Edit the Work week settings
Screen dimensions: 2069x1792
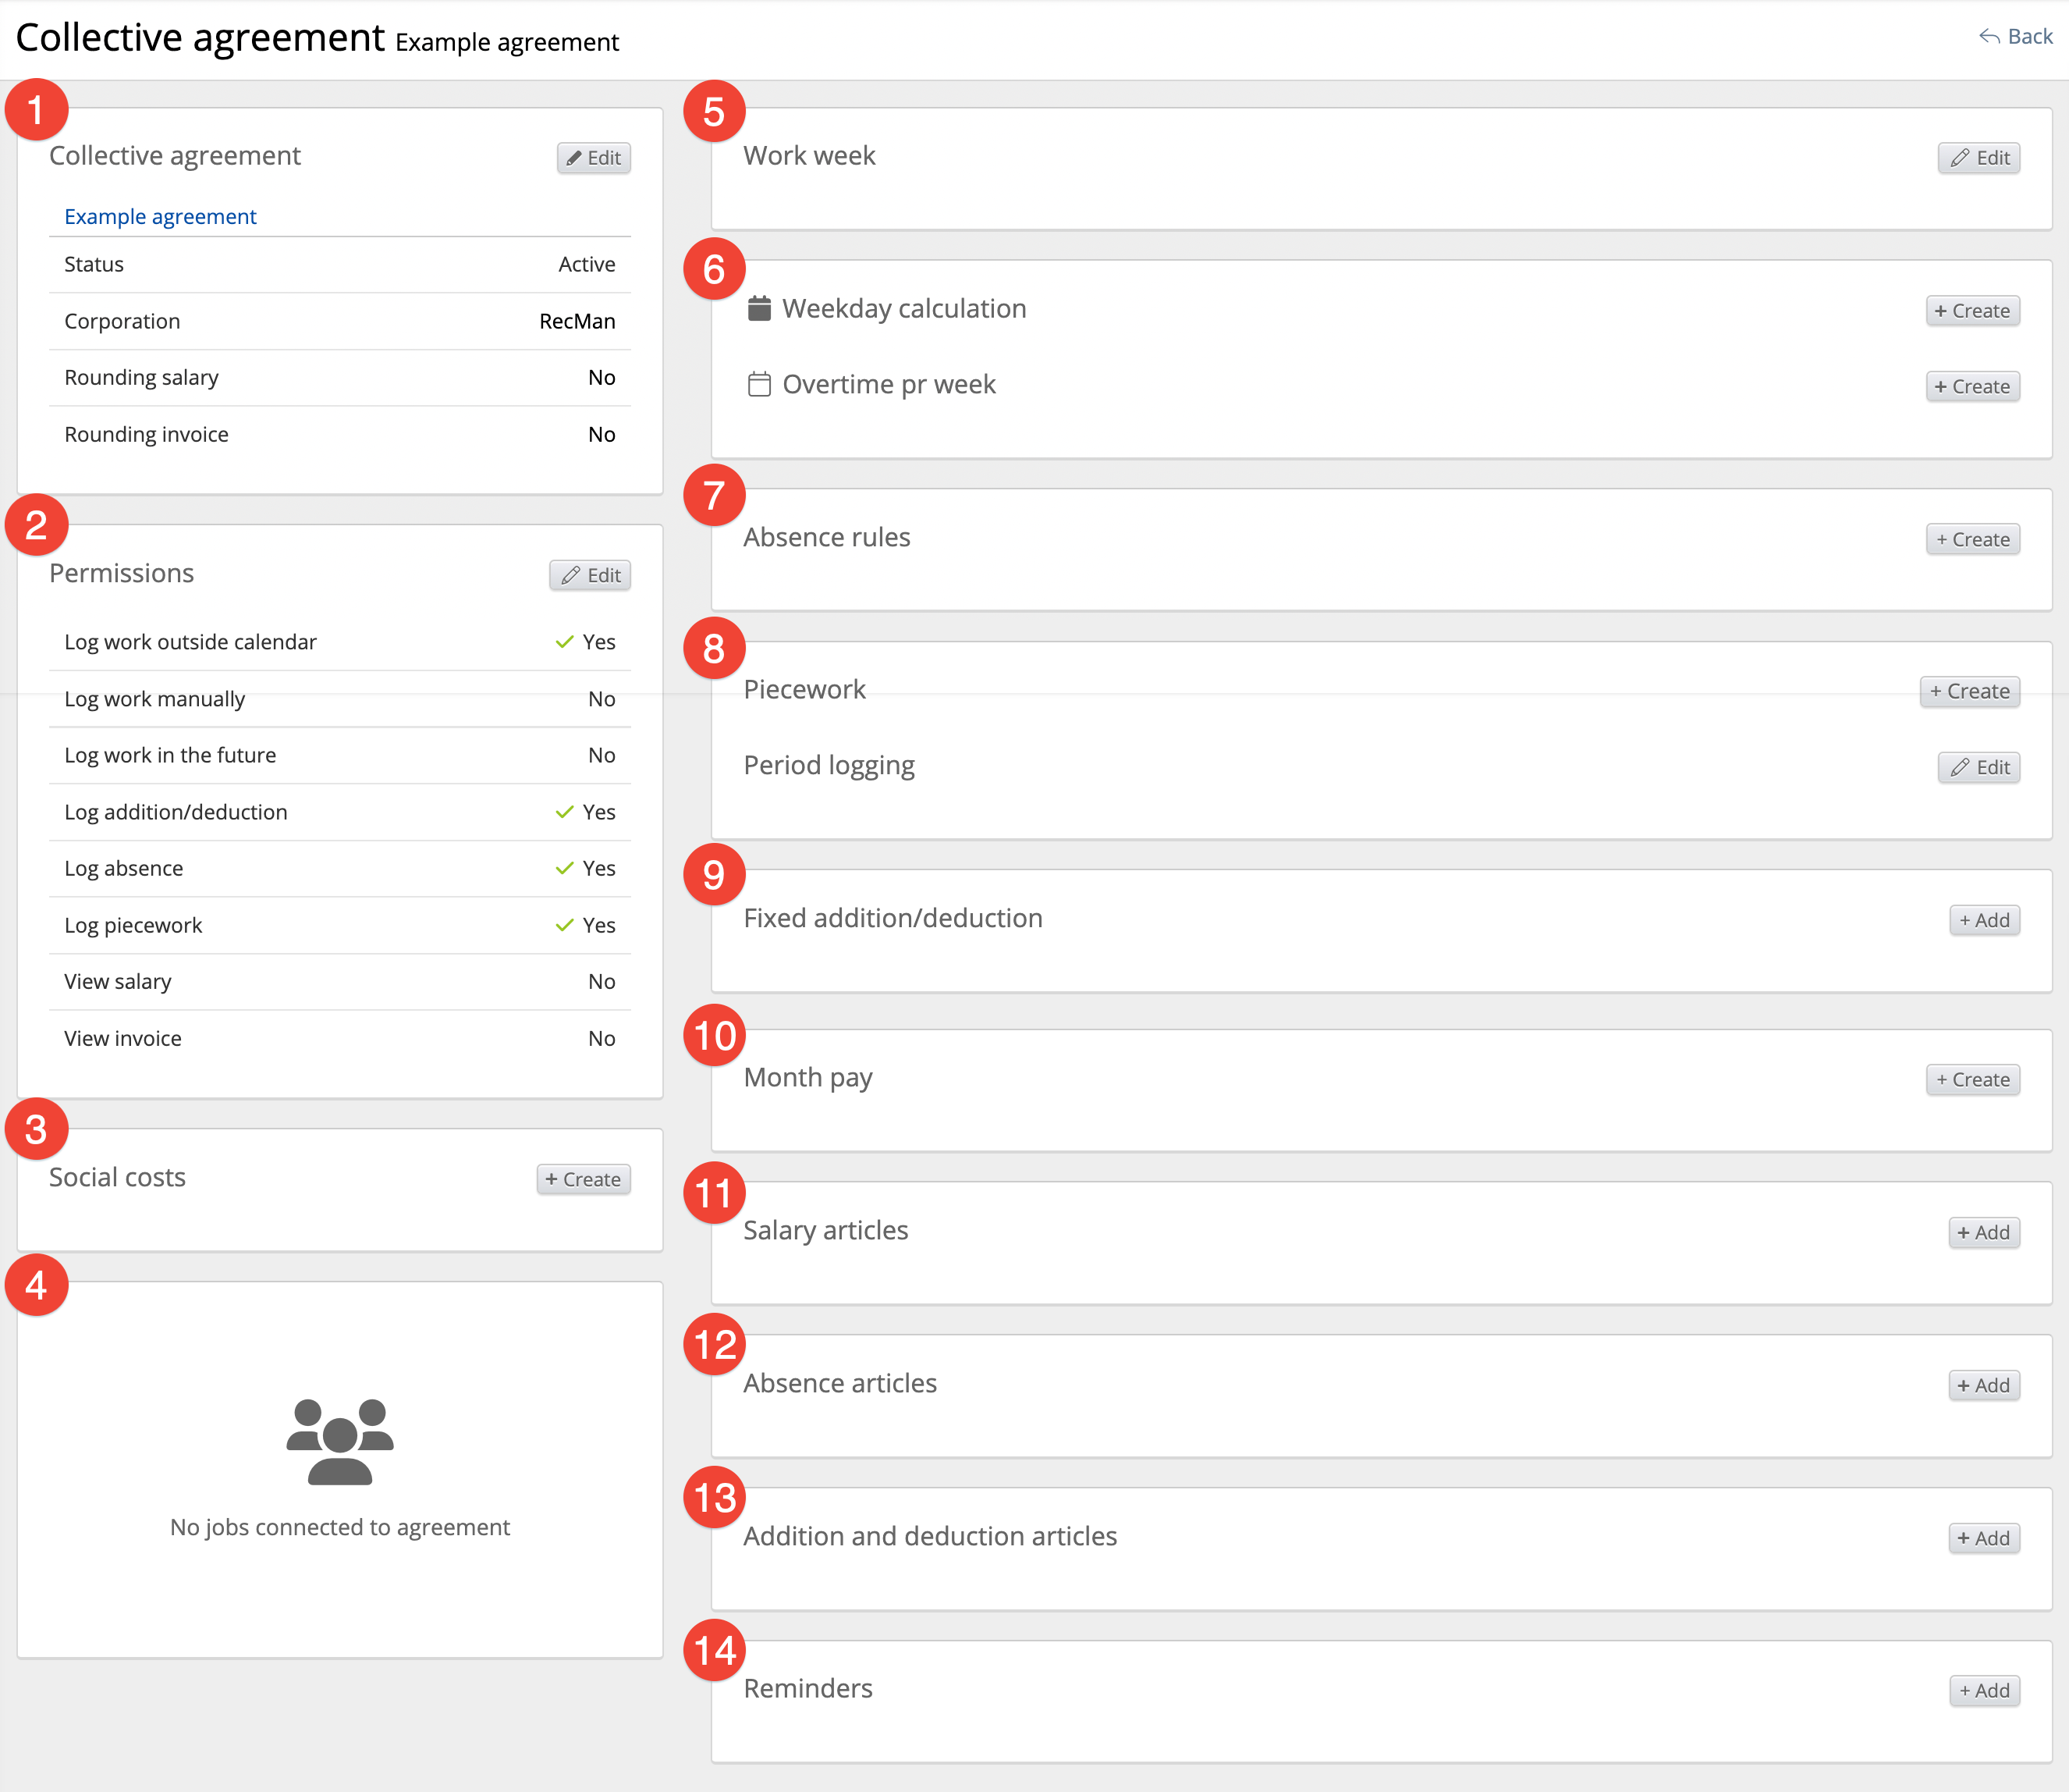point(1978,158)
